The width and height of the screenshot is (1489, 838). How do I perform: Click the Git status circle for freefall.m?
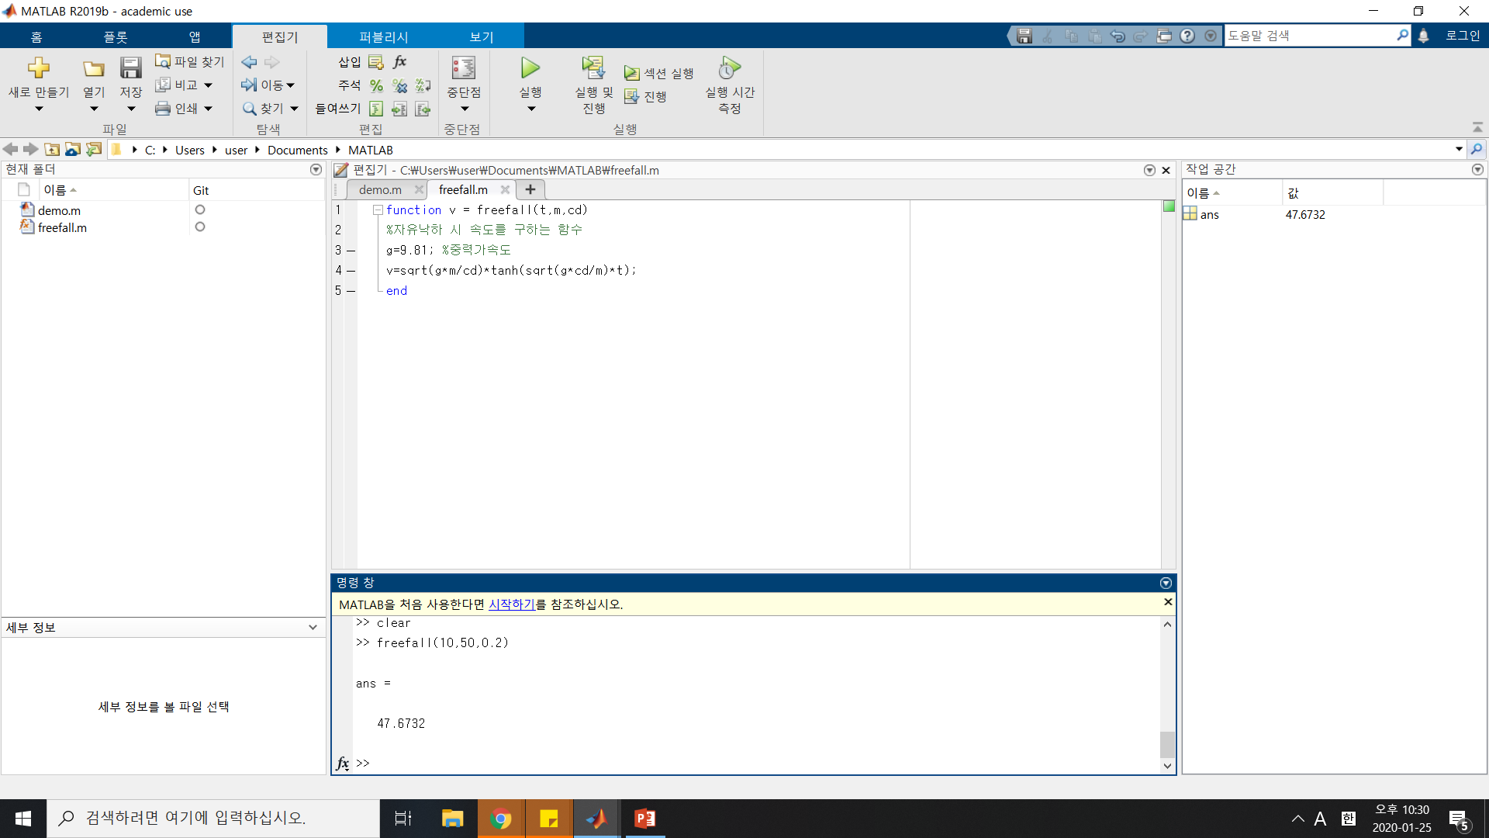[200, 227]
